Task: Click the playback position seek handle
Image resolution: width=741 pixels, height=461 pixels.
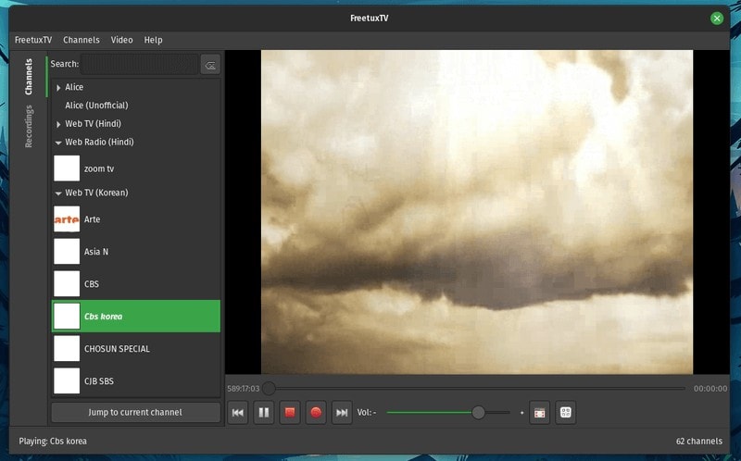Action: pyautogui.click(x=269, y=388)
